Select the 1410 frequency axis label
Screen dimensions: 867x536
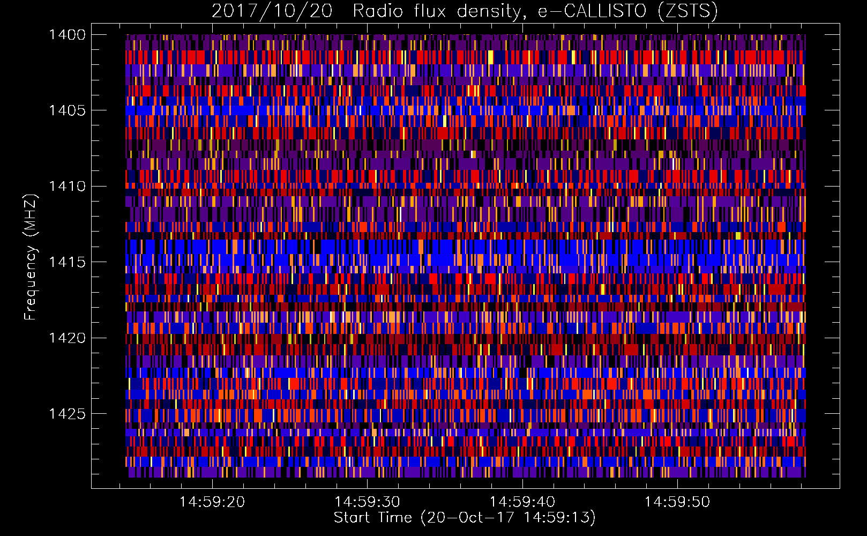click(67, 186)
